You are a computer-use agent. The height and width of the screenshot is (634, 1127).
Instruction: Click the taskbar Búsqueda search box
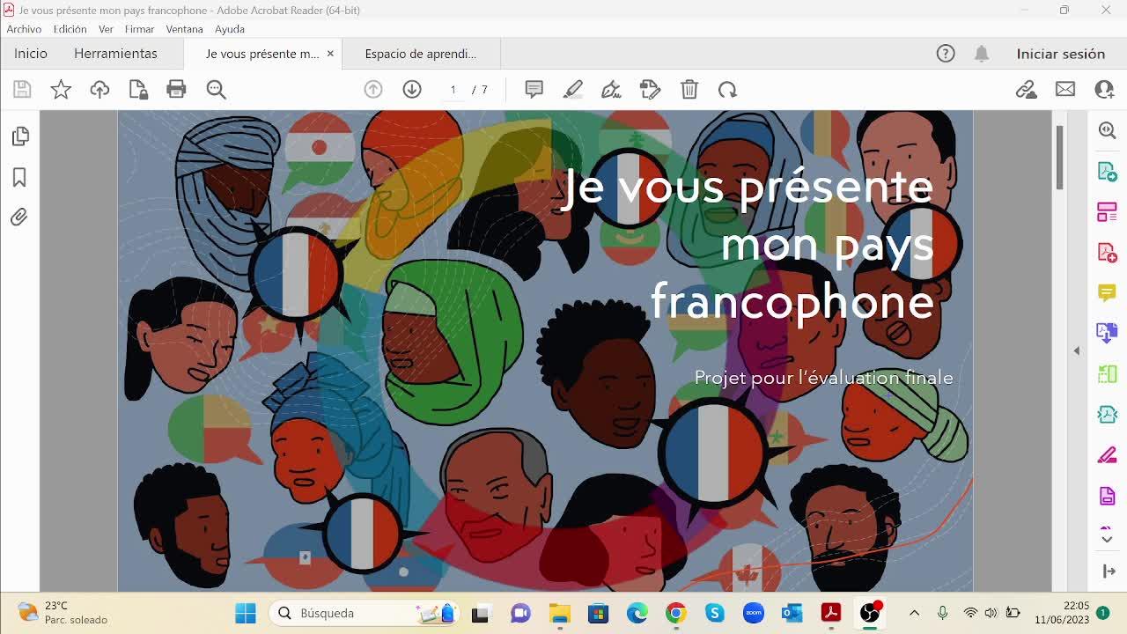pos(364,613)
